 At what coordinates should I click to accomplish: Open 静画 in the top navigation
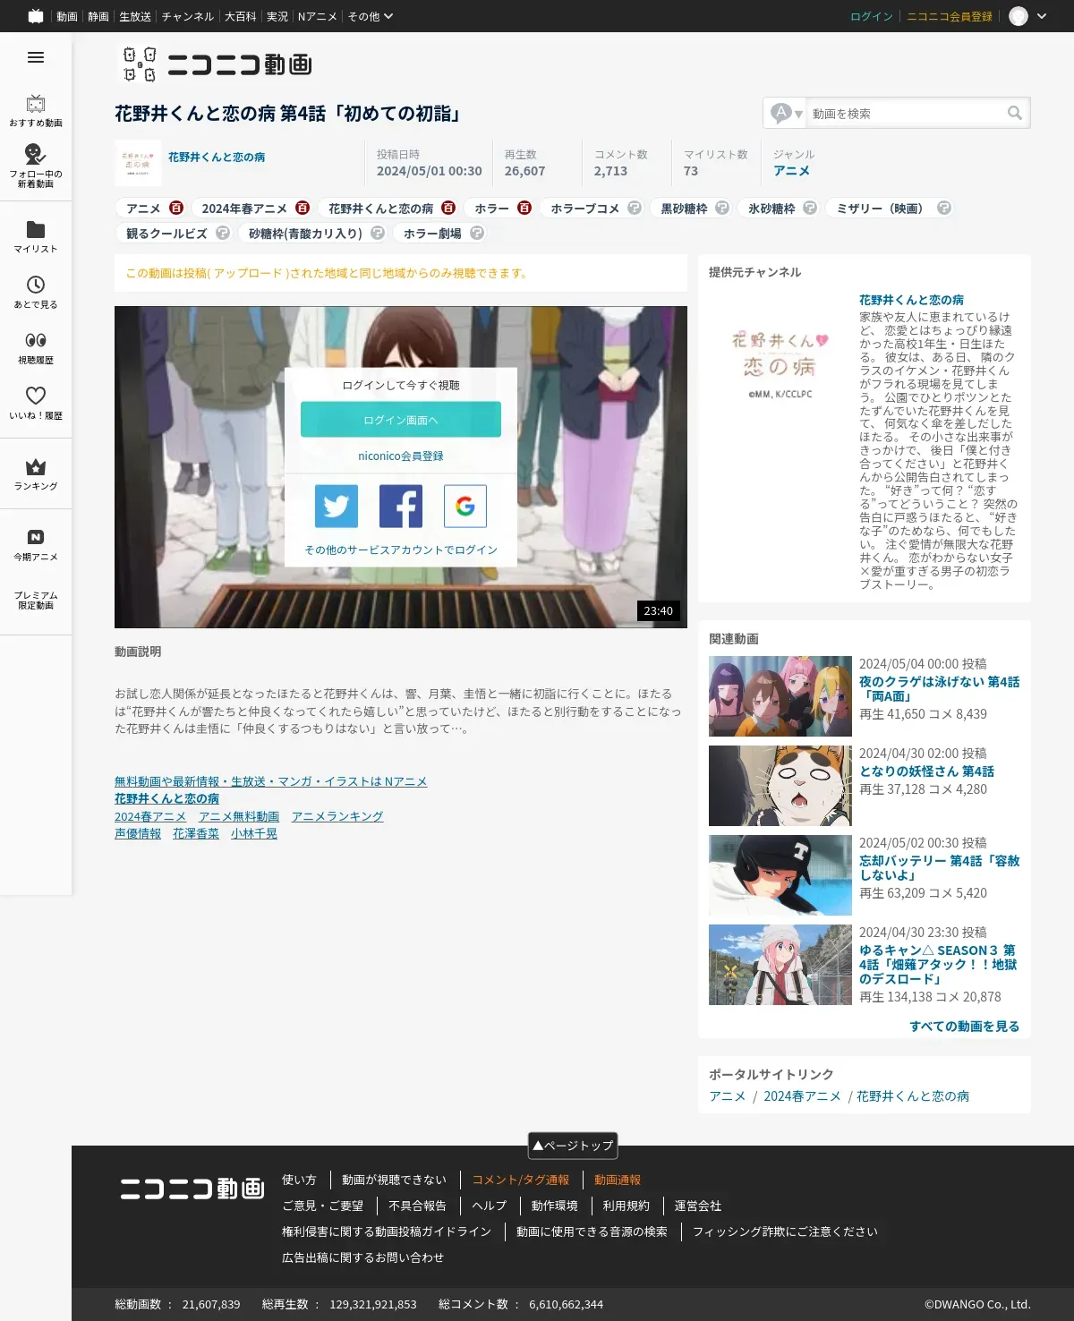click(x=98, y=16)
